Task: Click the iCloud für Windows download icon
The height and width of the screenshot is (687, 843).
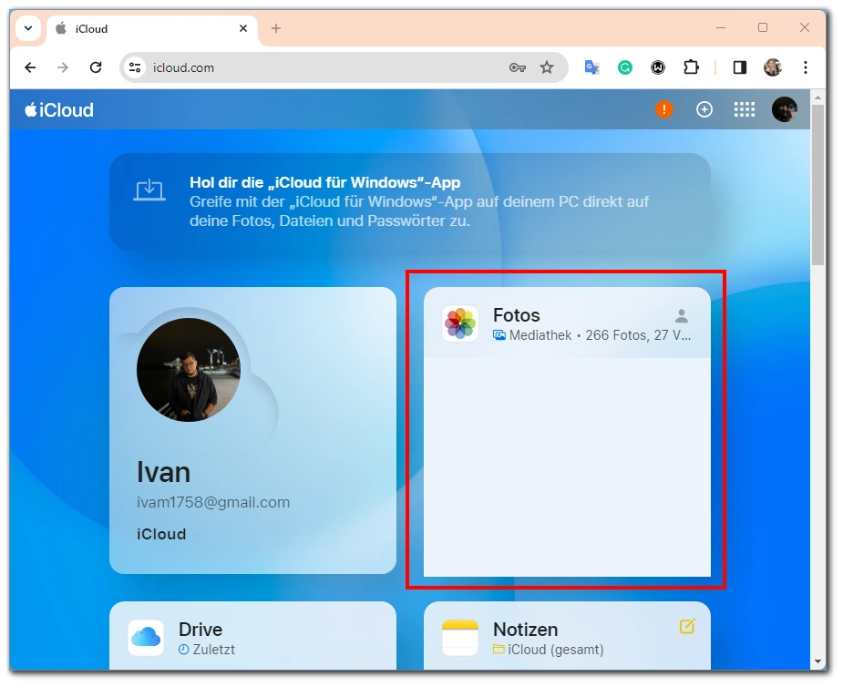Action: tap(149, 190)
